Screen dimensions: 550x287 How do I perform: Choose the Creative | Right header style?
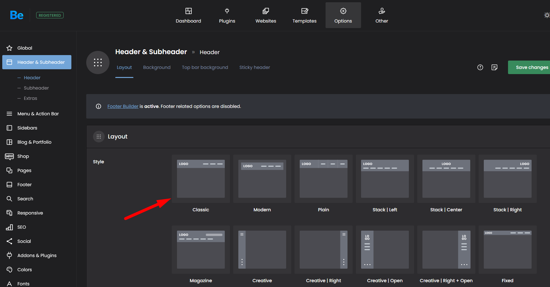pyautogui.click(x=324, y=250)
